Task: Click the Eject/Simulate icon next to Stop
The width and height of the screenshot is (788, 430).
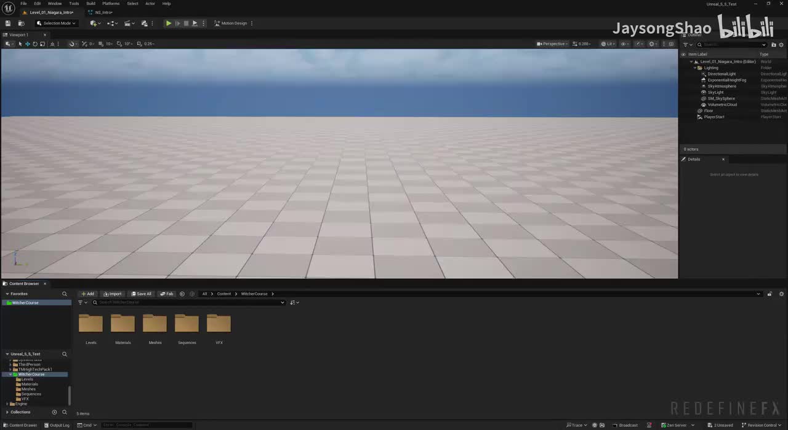Action: [195, 23]
